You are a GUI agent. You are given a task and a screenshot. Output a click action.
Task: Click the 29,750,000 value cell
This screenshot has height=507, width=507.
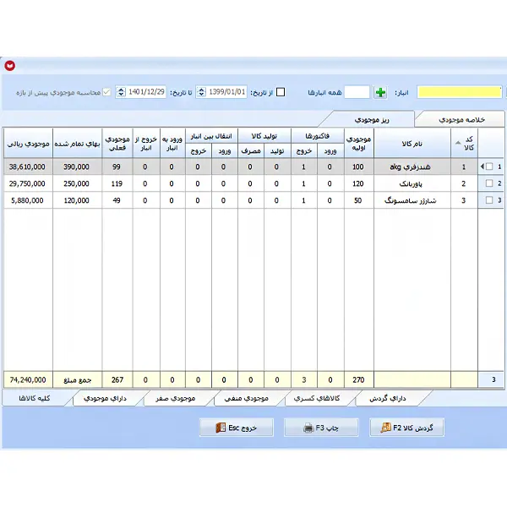[x=28, y=183]
